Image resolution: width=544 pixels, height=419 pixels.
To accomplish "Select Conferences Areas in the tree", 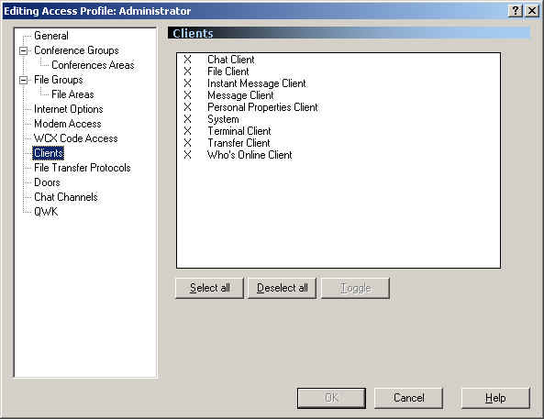I will pyautogui.click(x=93, y=65).
